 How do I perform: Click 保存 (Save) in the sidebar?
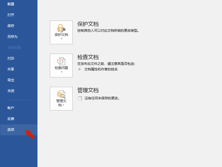(11, 26)
